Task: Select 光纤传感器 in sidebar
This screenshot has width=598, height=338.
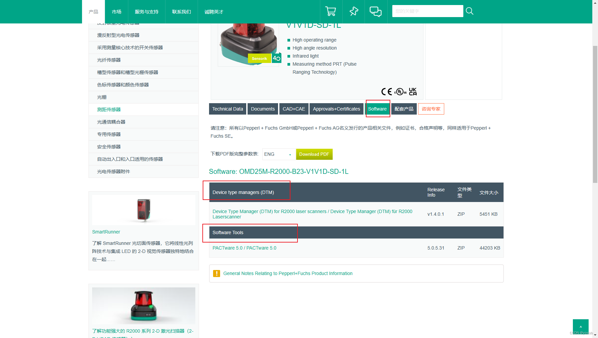Action: click(143, 60)
